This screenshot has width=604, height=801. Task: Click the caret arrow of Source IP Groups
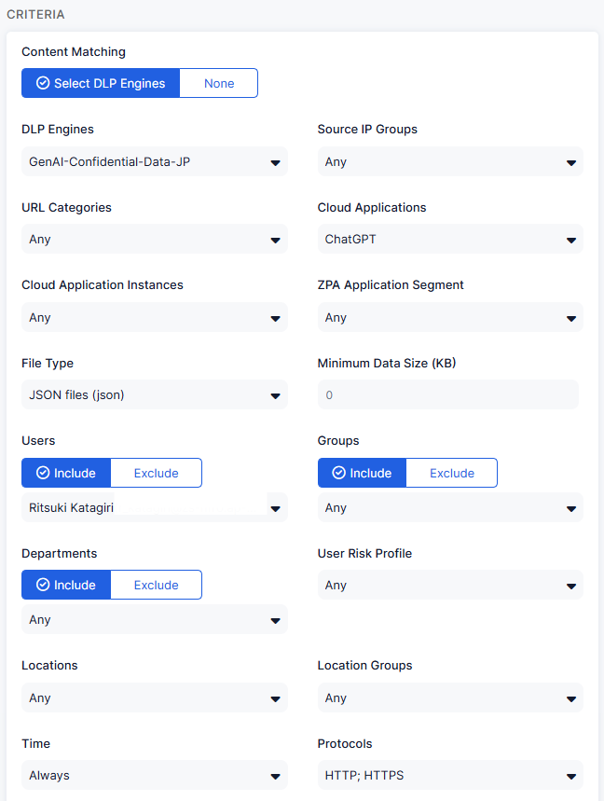[571, 163]
